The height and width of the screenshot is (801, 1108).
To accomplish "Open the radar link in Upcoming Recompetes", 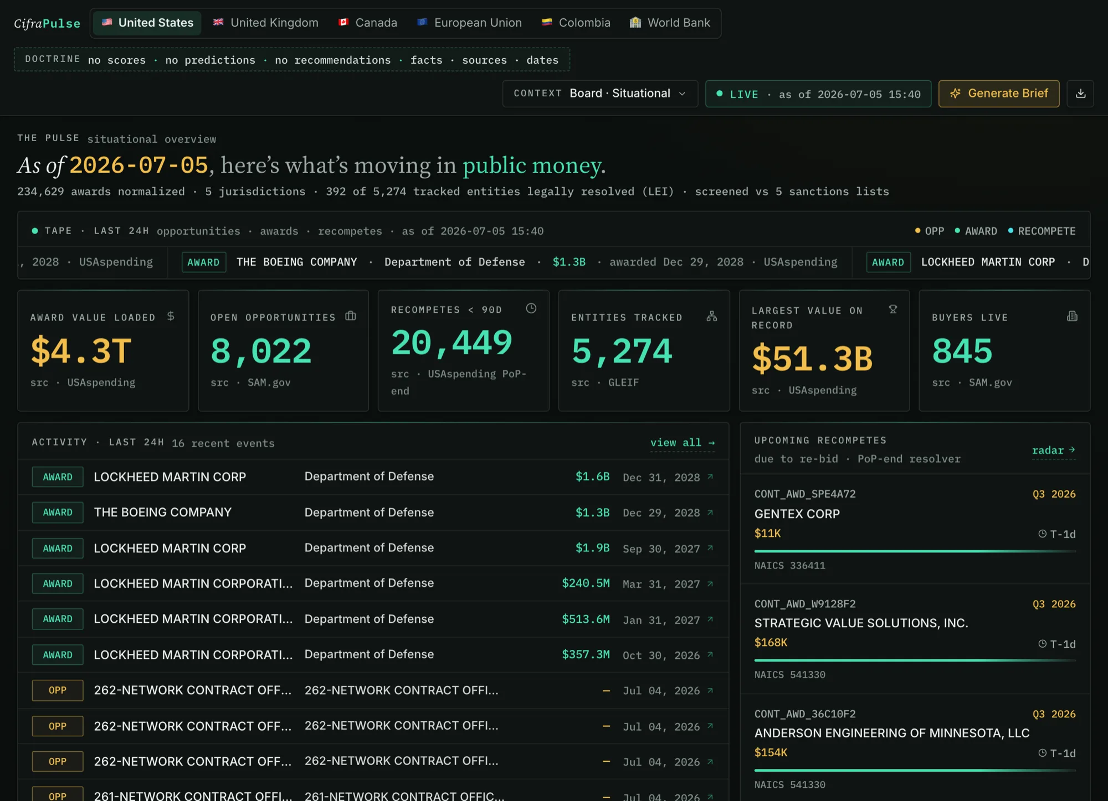I will tap(1054, 450).
